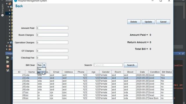Expand the highlighted project tree node
The width and height of the screenshot is (186, 104).
point(10,14)
